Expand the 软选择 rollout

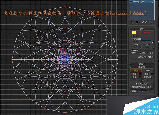coord(142,64)
